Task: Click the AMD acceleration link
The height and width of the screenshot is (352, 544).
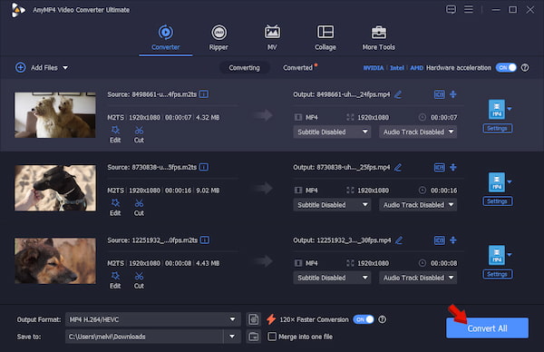Action: click(x=416, y=68)
